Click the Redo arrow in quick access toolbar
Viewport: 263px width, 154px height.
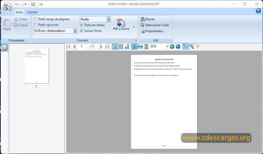click(25, 5)
